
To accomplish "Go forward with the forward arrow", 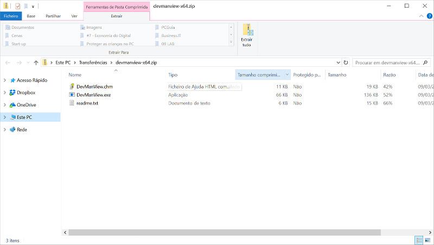I will [x=19, y=62].
